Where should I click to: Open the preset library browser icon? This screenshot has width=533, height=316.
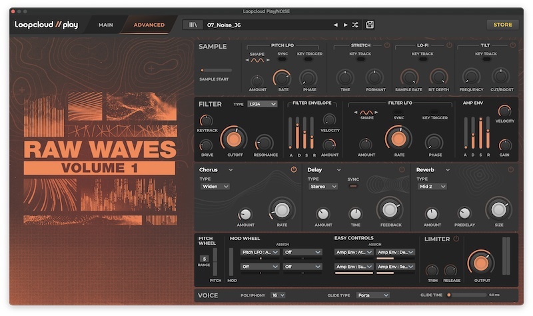[194, 25]
